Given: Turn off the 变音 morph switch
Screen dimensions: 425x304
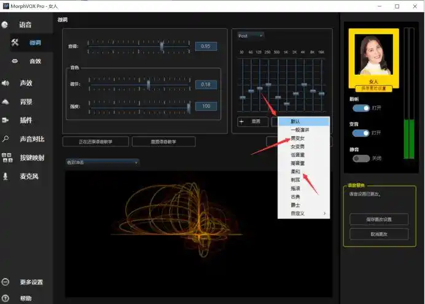Looking at the screenshot, I should click(361, 133).
